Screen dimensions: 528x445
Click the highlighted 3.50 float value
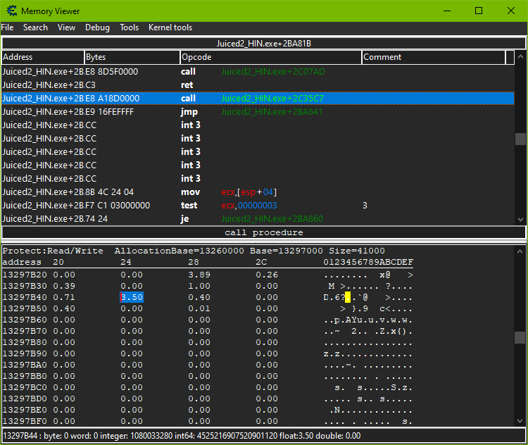[132, 298]
